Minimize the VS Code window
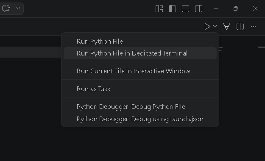This screenshot has width=265, height=161. pyautogui.click(x=216, y=8)
